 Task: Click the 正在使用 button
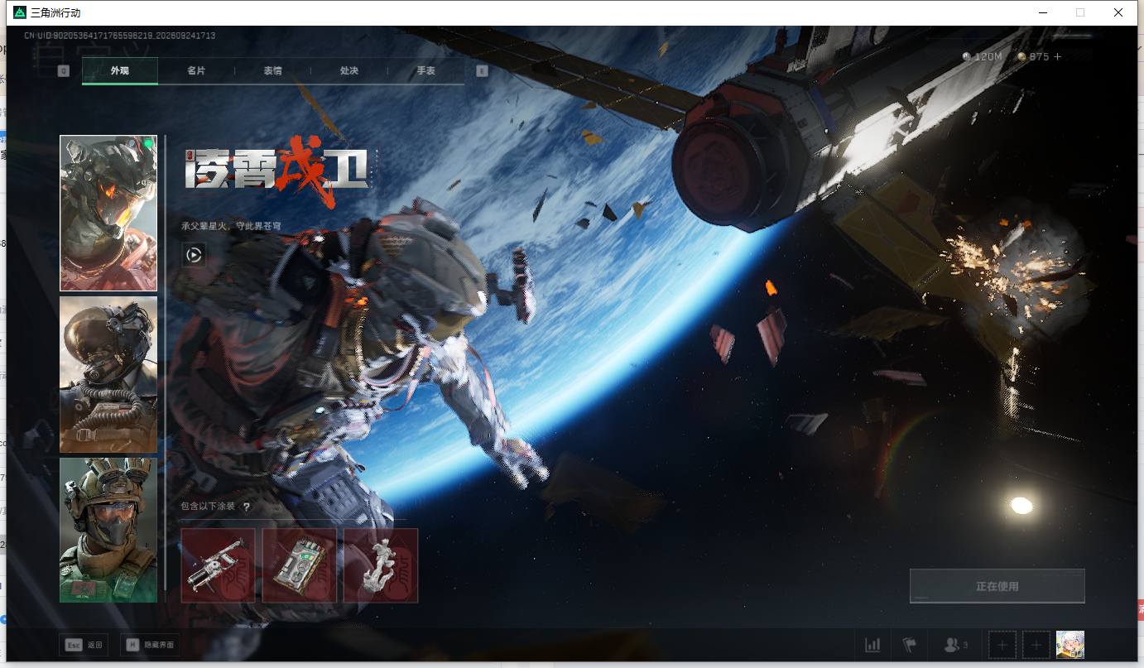point(997,586)
